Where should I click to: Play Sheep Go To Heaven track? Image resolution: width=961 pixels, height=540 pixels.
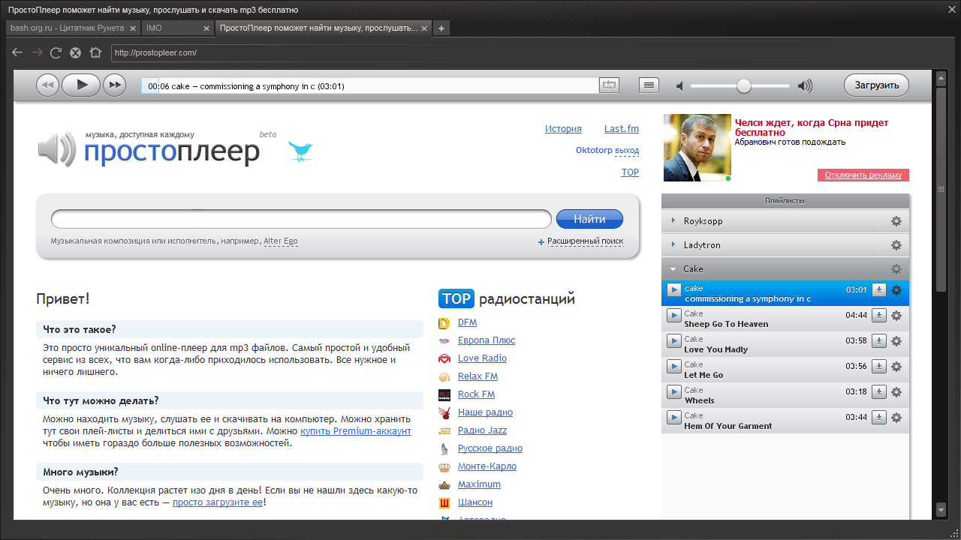point(673,315)
